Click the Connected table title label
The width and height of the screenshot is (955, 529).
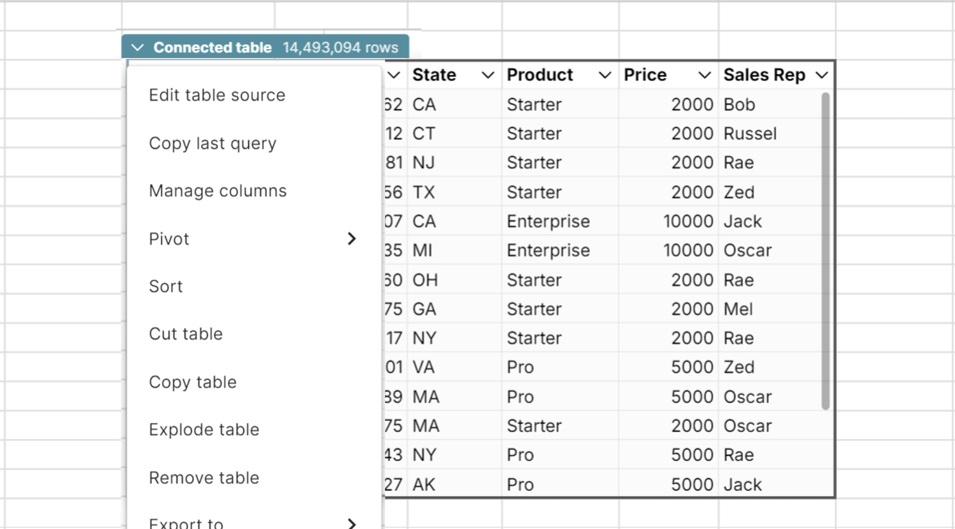tap(212, 47)
